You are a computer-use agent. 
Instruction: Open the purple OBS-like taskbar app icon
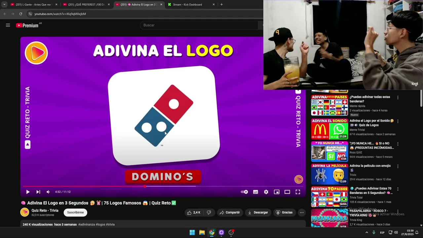point(221,232)
